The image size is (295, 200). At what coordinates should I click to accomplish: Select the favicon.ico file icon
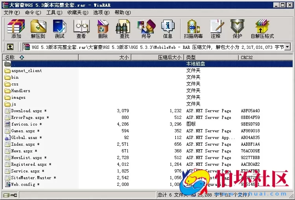7,124
